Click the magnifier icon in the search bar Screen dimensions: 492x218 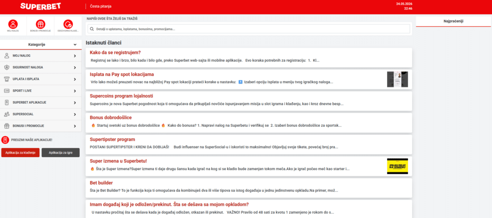92,29
